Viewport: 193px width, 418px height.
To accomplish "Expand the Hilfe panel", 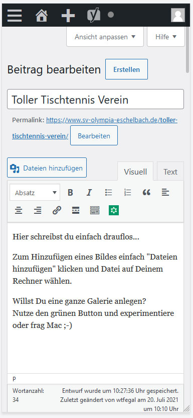I will click(166, 37).
